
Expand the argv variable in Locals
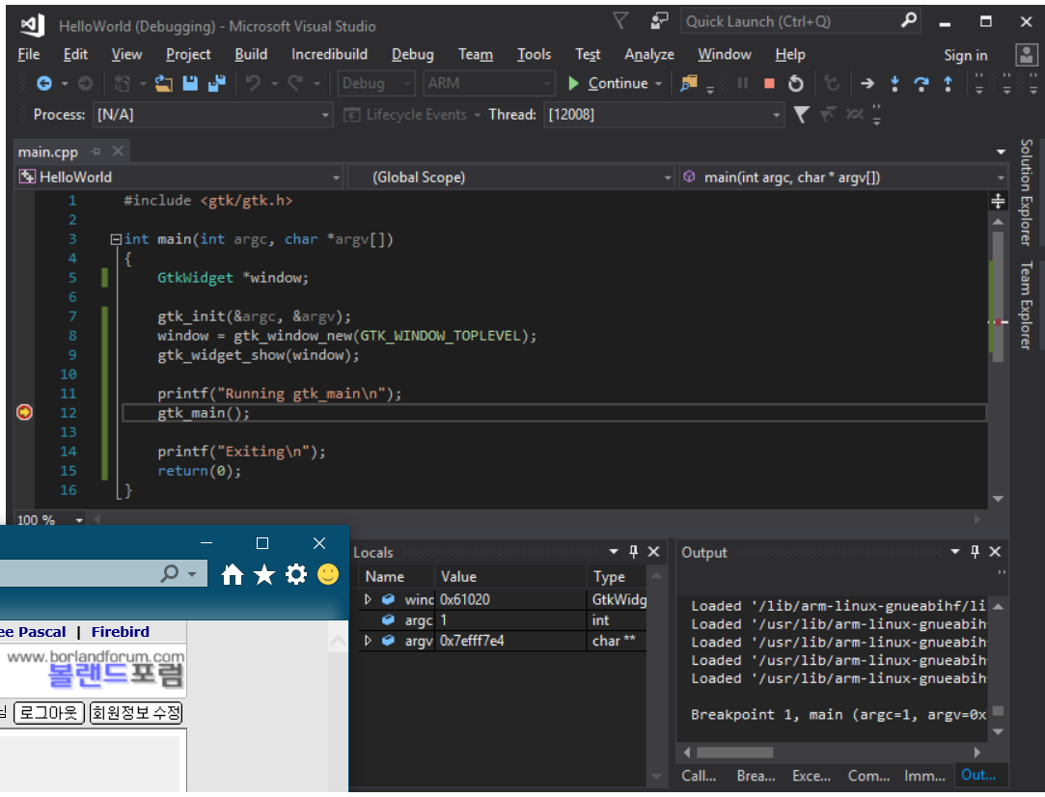(368, 641)
